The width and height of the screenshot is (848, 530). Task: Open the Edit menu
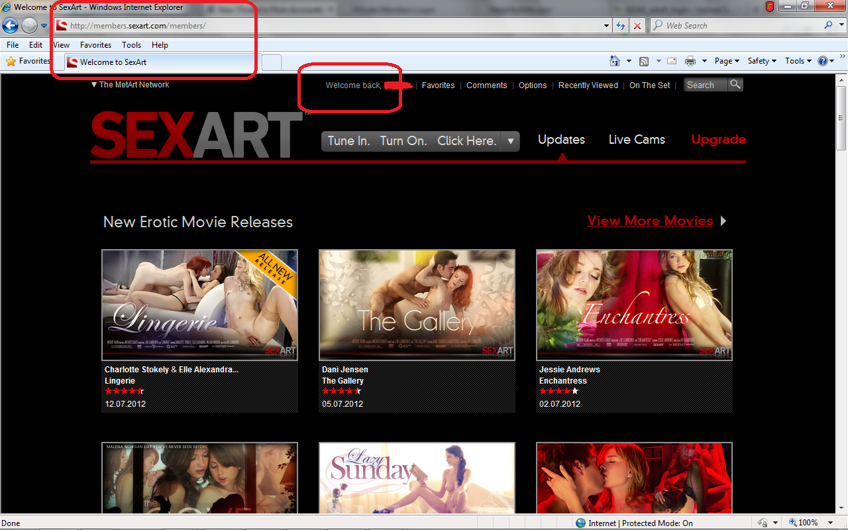tap(36, 45)
